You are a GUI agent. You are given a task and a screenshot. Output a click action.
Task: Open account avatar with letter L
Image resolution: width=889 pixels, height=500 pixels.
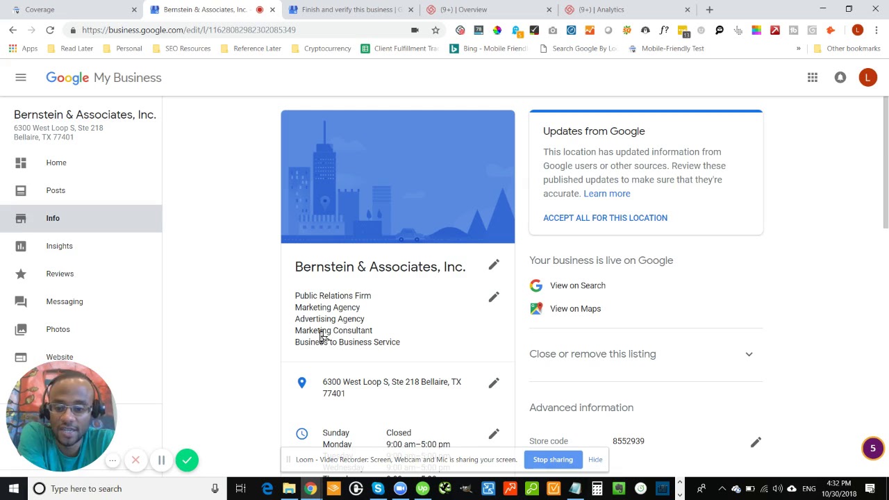coord(867,78)
